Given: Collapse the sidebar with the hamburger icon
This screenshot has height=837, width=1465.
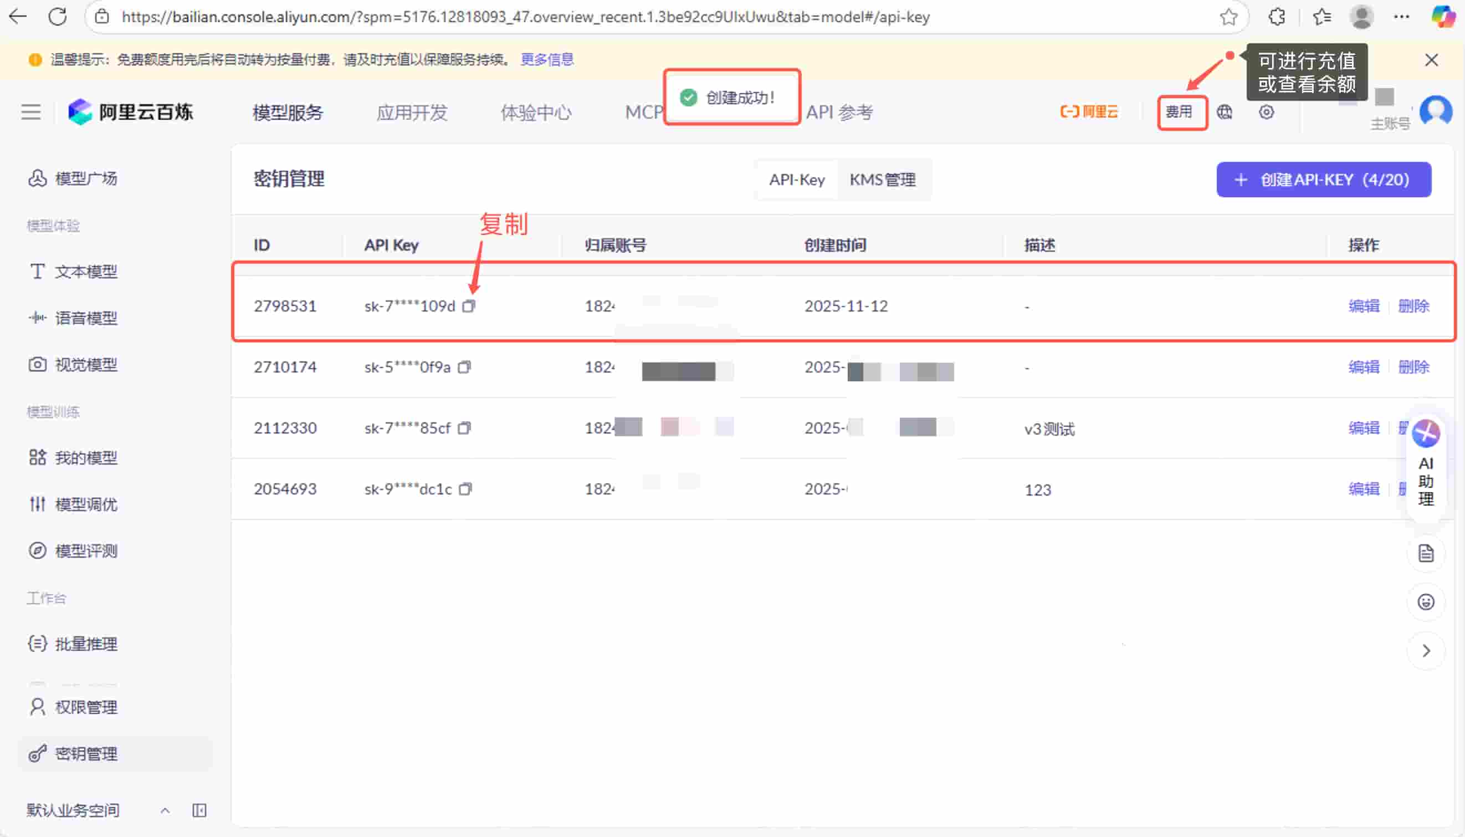Looking at the screenshot, I should click(30, 112).
